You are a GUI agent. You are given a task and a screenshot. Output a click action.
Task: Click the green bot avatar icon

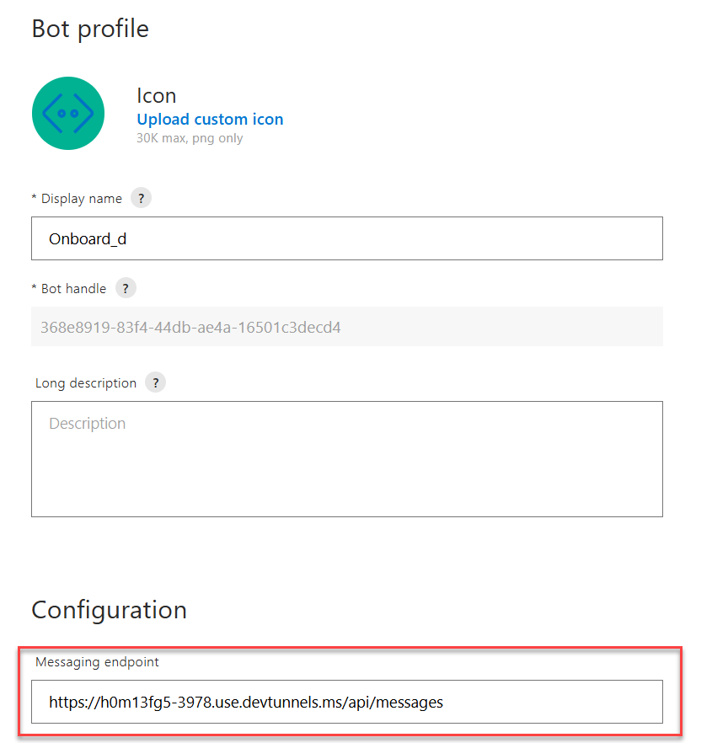(68, 113)
